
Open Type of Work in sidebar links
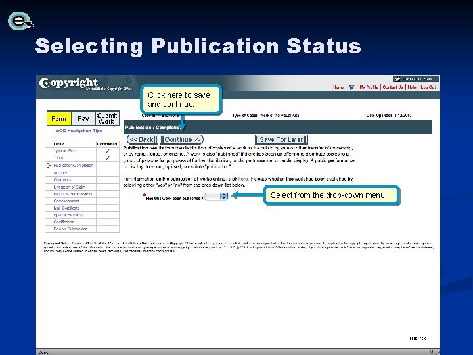pos(65,151)
